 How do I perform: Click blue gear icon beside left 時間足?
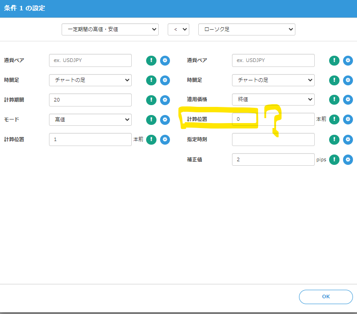(165, 80)
